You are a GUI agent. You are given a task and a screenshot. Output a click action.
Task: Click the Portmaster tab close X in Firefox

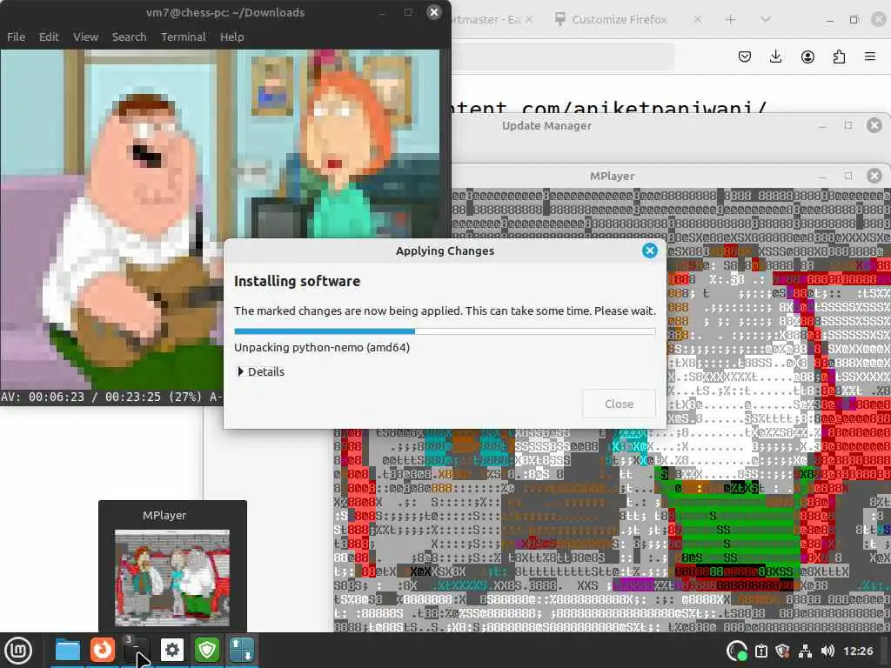[529, 20]
